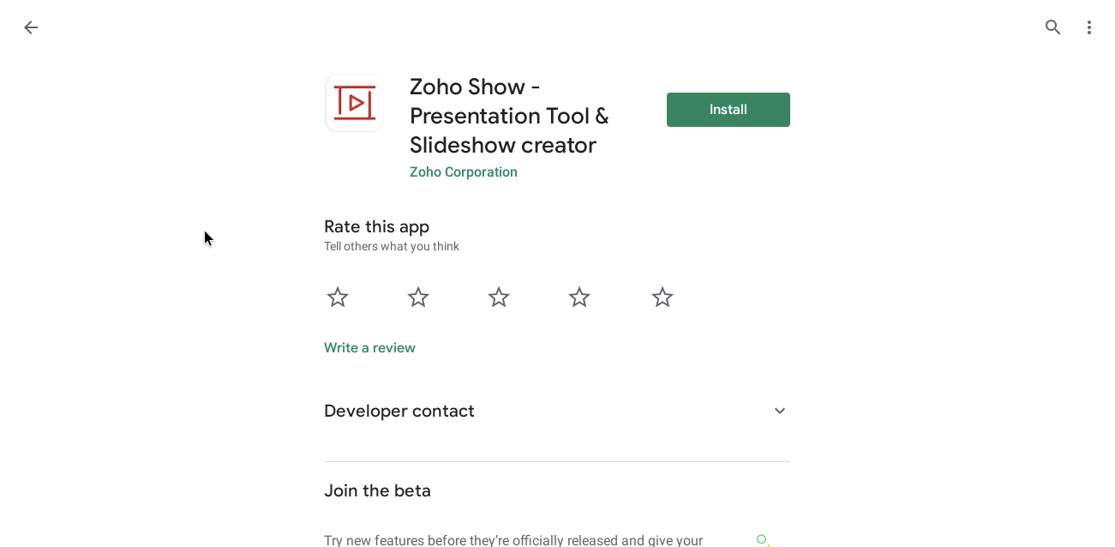The image size is (1115, 547).
Task: Give the app a two-star rating
Action: (418, 298)
